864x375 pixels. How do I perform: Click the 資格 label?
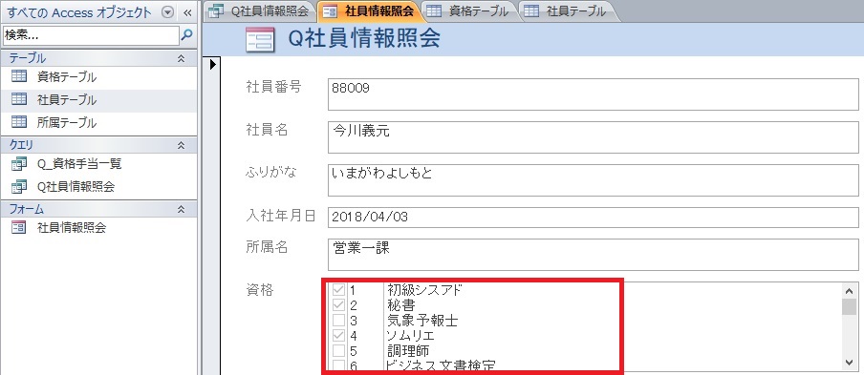pyautogui.click(x=260, y=290)
